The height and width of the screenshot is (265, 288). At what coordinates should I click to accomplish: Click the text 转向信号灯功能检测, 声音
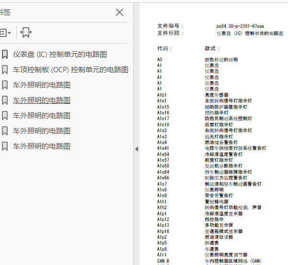point(233,208)
